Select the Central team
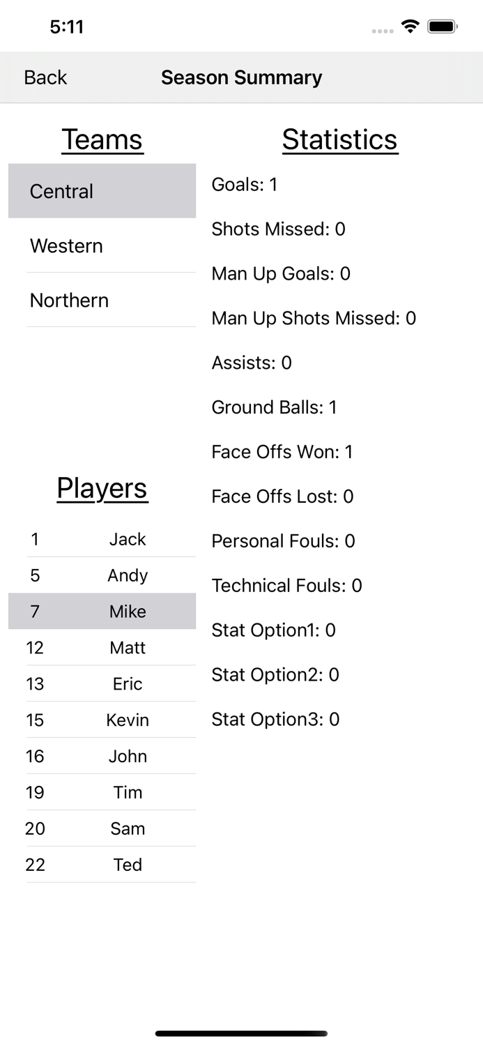Viewport: 483px width, 1046px height. pos(102,191)
